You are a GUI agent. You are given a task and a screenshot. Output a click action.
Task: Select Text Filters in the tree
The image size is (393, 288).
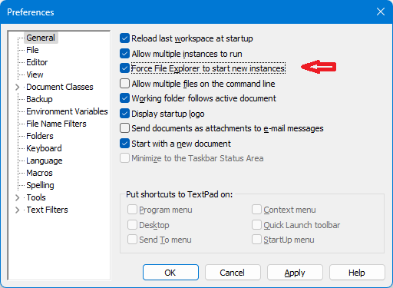pos(48,210)
